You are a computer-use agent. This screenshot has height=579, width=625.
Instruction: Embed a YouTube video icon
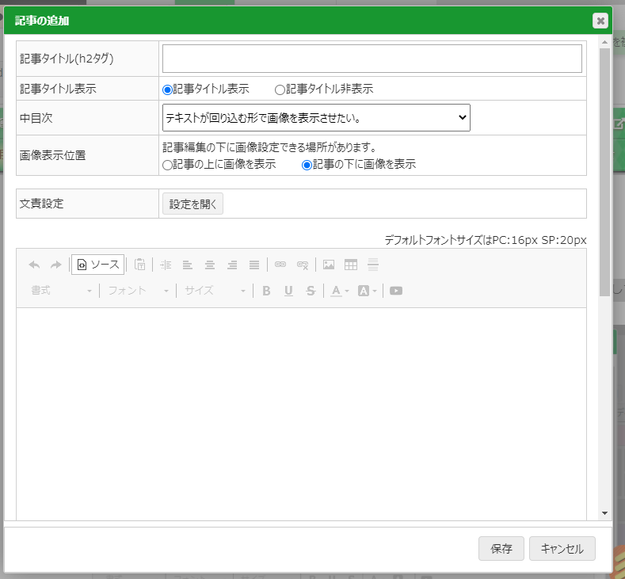click(396, 291)
